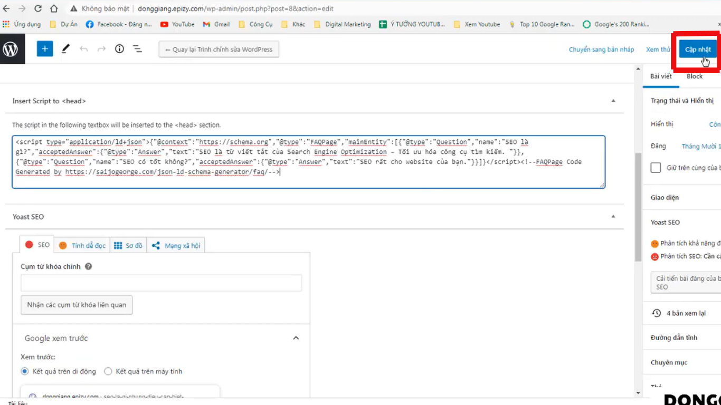Open the YouTube bookmark

(x=177, y=24)
